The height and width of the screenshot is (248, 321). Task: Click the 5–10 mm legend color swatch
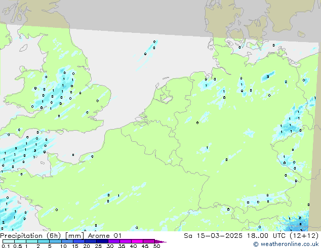(x=55, y=241)
